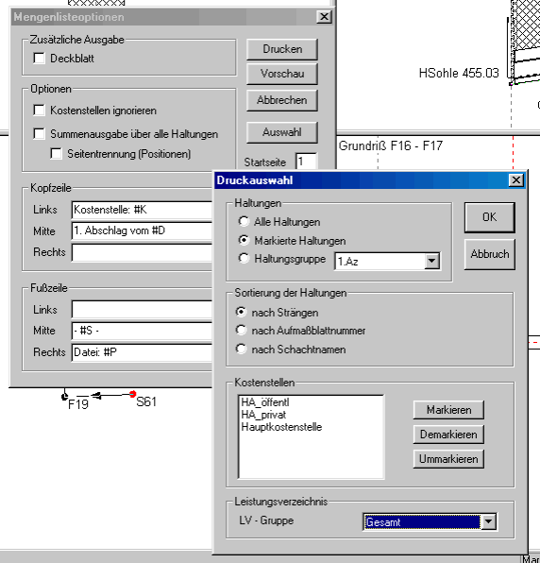Sort by nach Aufmaßblattnummer
The height and width of the screenshot is (563, 540).
click(241, 331)
